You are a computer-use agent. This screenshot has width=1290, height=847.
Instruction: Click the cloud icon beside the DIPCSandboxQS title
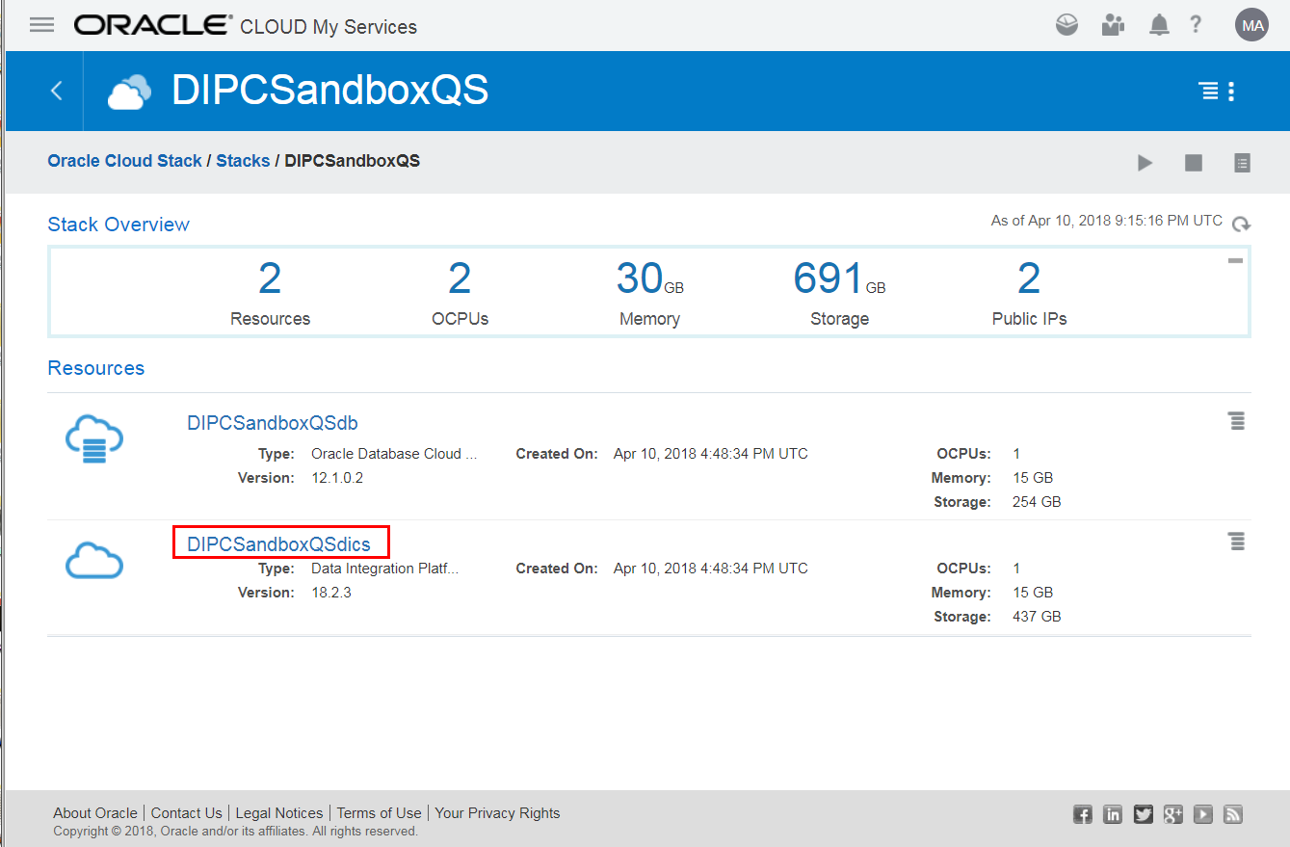130,92
